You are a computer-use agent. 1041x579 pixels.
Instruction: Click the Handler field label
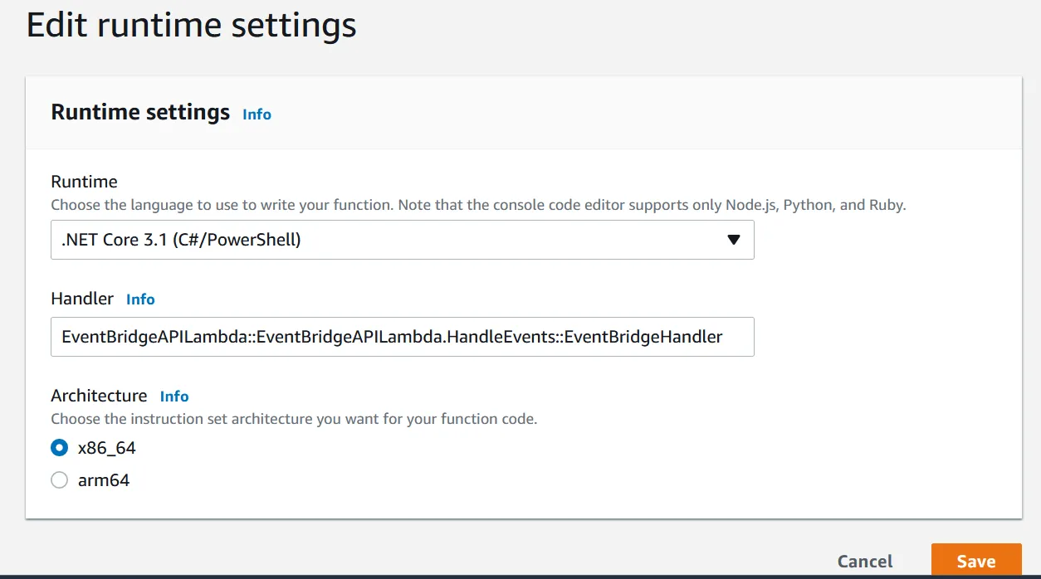click(82, 299)
